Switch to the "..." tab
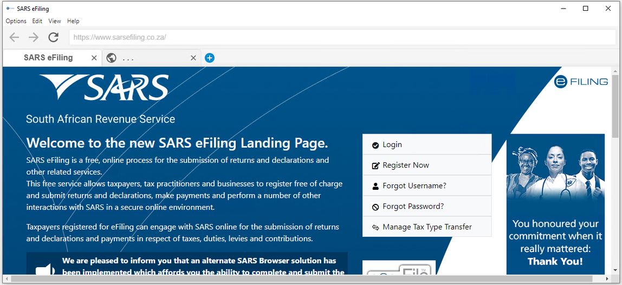 pos(151,58)
